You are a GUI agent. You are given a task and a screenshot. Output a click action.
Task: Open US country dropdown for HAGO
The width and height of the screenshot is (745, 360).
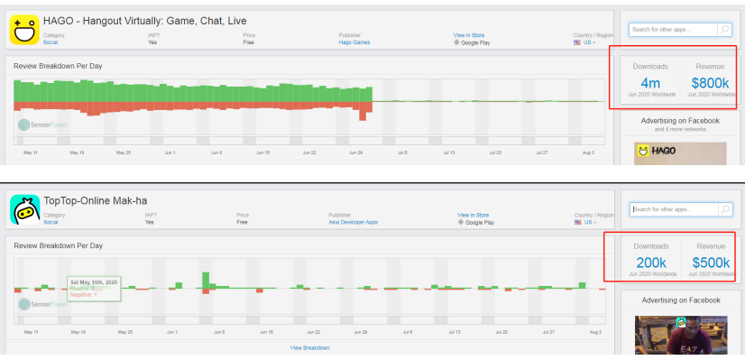[589, 42]
